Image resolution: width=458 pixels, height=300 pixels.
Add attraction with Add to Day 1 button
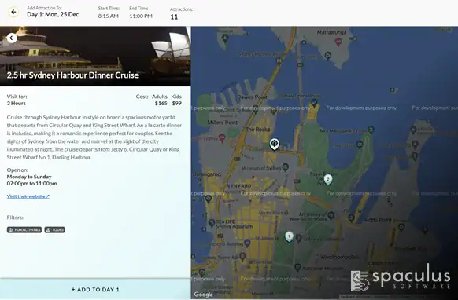95,290
